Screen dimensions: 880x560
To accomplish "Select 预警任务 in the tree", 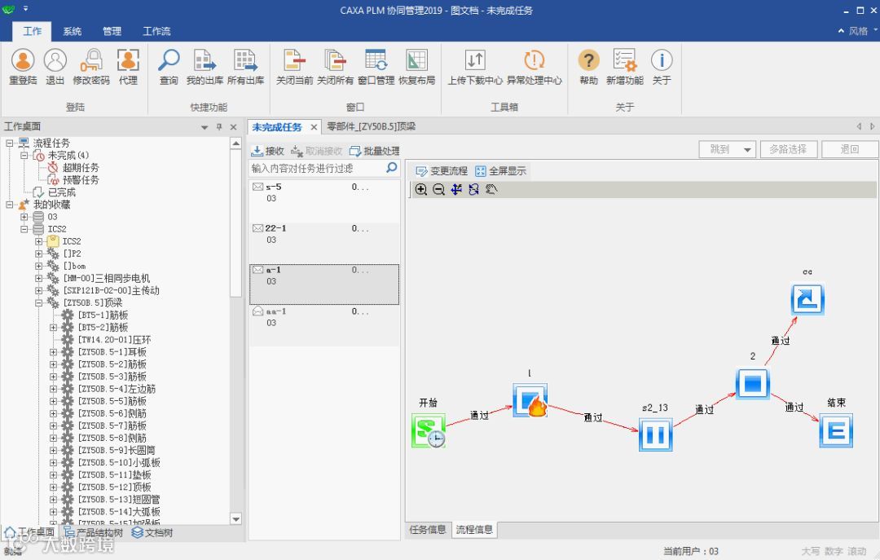I will click(x=80, y=180).
